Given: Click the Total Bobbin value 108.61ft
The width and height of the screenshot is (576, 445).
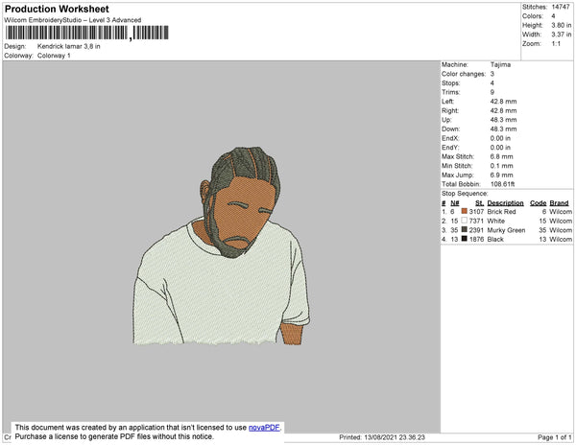Looking at the screenshot, I should (502, 184).
